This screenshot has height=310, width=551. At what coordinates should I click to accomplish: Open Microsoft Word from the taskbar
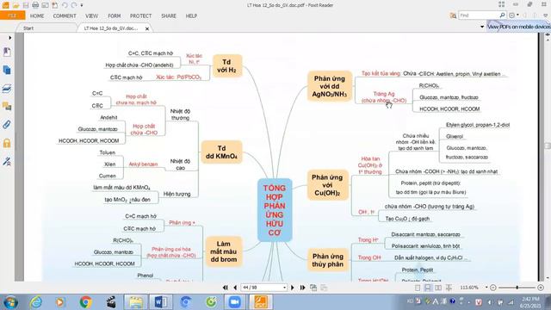(161, 302)
